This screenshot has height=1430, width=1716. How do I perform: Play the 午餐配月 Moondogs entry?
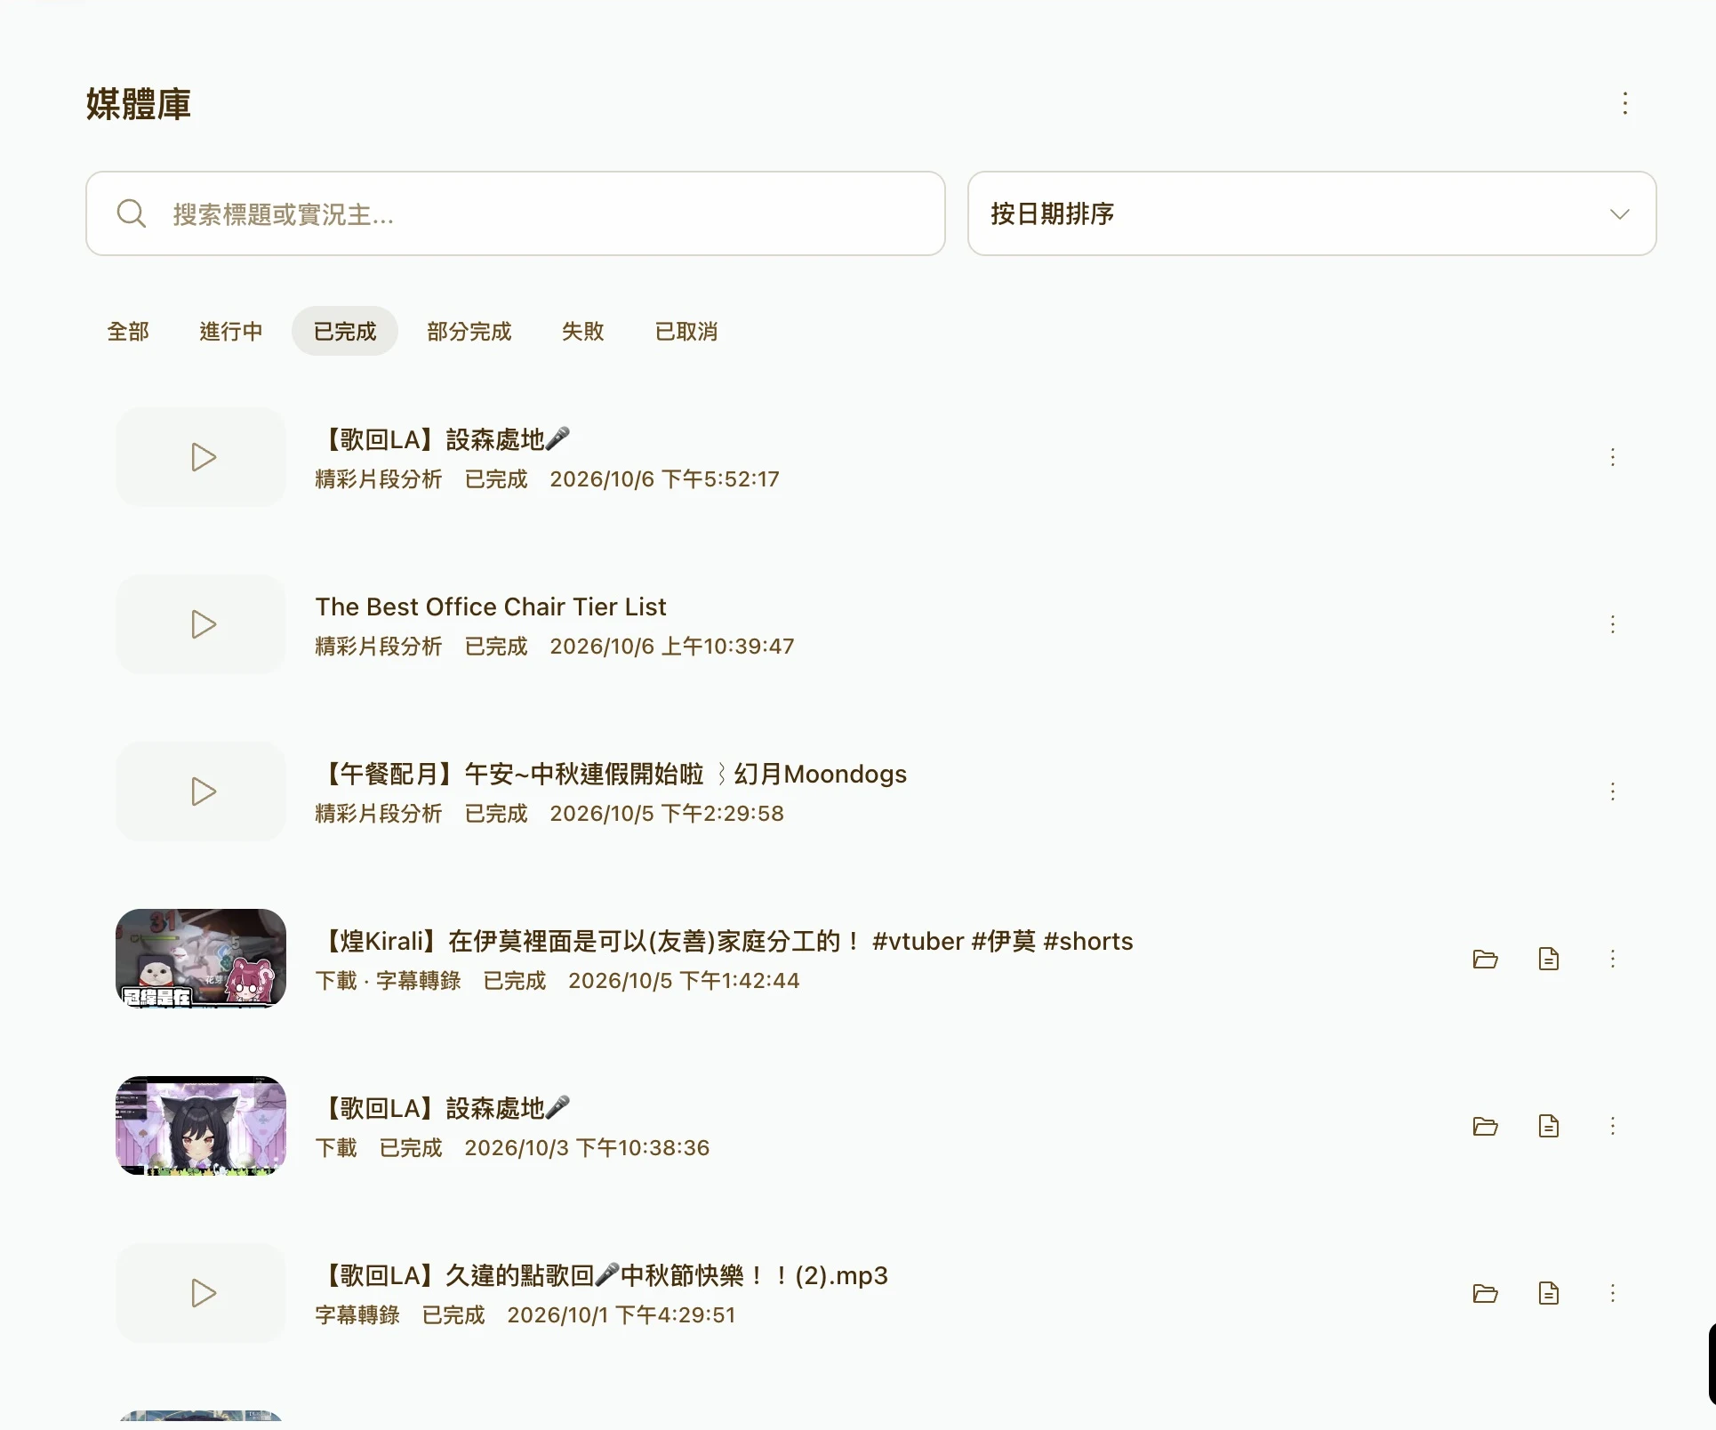pyautogui.click(x=201, y=791)
